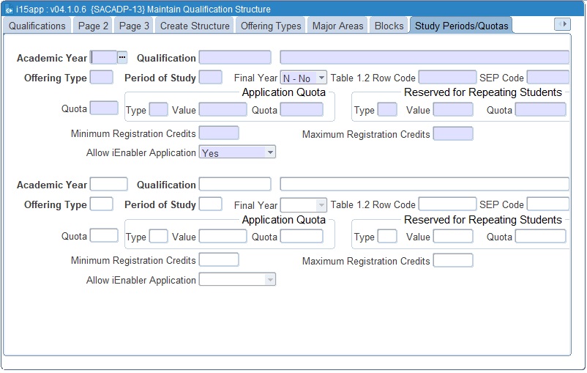
Task: Expand the second Allow iEnabler Application dropdown
Action: [x=270, y=280]
